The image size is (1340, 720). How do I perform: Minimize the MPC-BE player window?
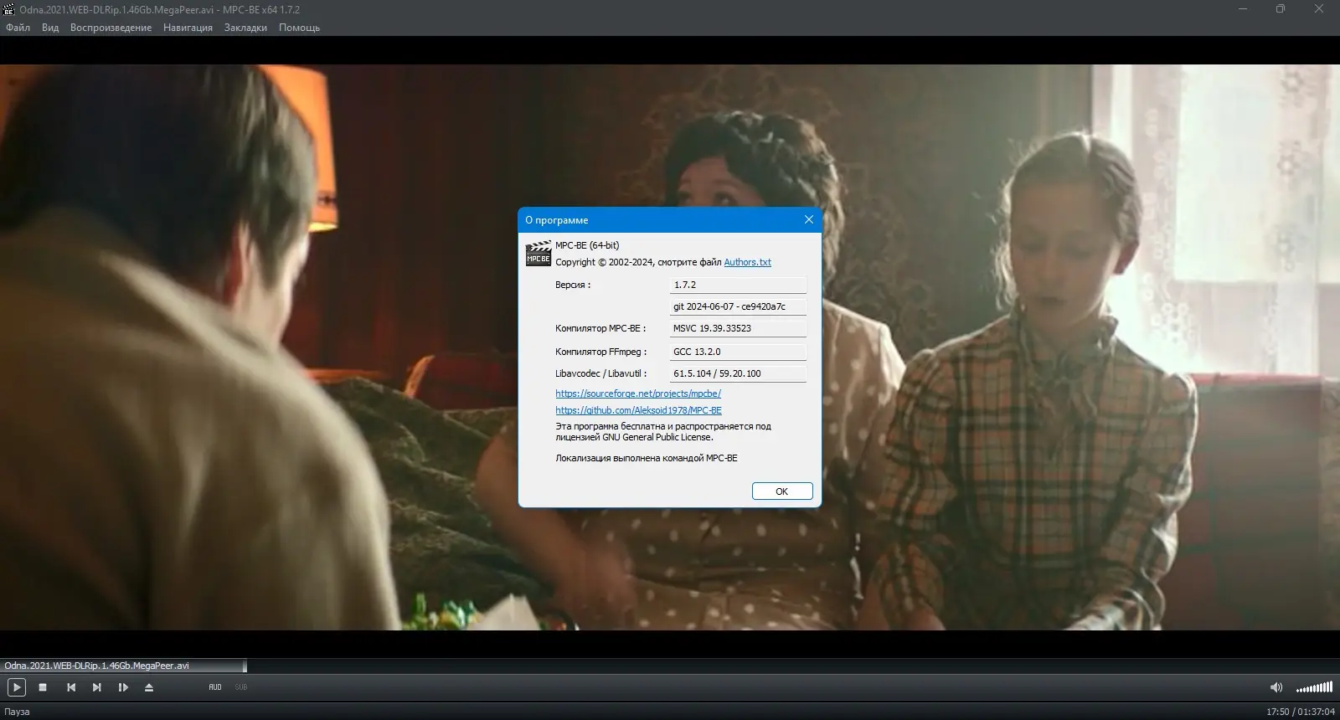[1242, 9]
